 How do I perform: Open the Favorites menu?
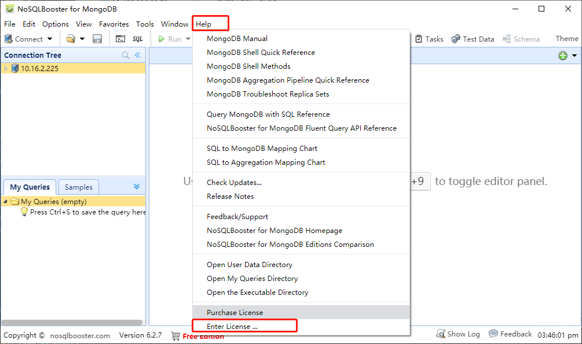(114, 24)
